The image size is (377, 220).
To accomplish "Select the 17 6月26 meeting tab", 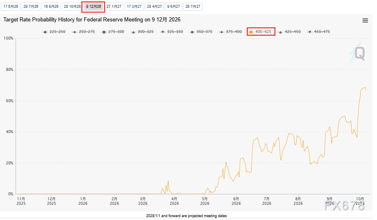I will 11,7.
